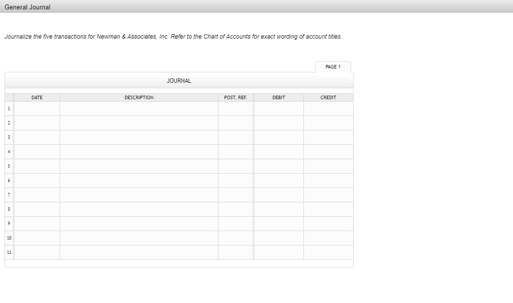513x303 pixels.
Task: Click the Credit cell in row 6
Action: tap(328, 181)
